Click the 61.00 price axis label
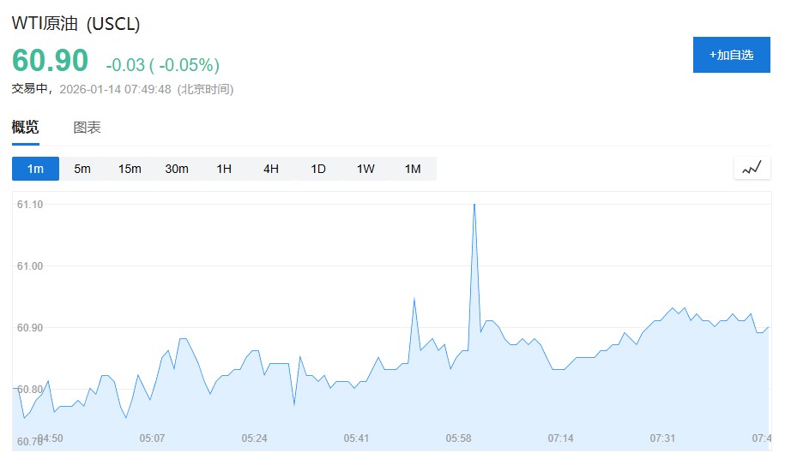 click(30, 266)
